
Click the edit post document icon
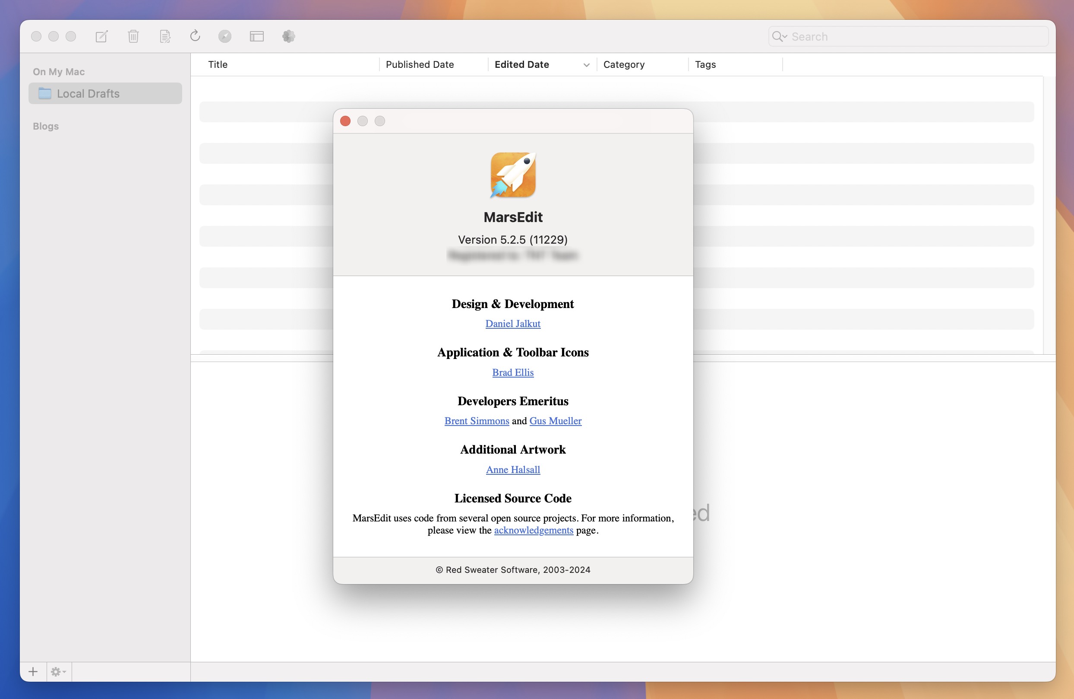click(165, 36)
